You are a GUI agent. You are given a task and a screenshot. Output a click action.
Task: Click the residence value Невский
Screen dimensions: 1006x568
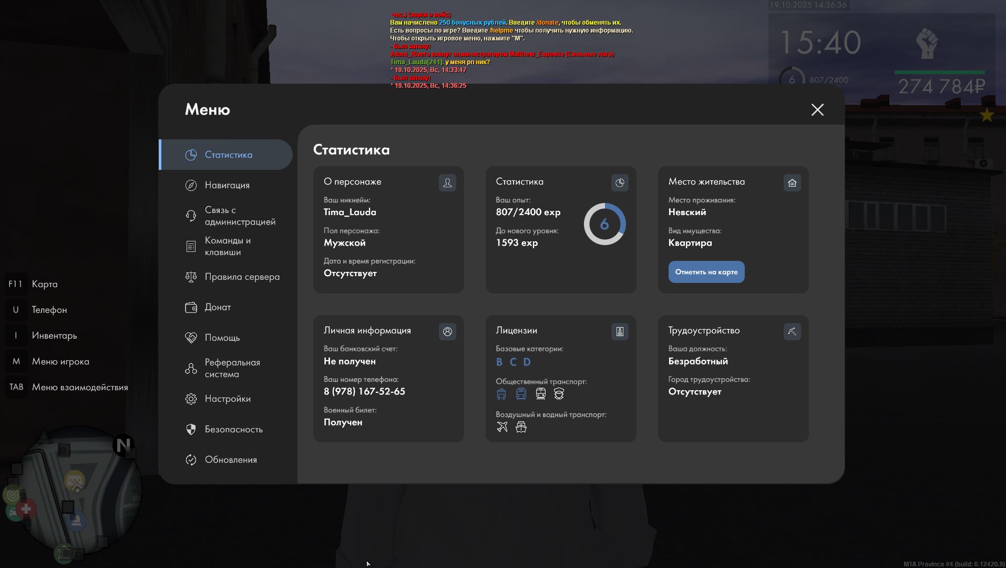pyautogui.click(x=687, y=212)
